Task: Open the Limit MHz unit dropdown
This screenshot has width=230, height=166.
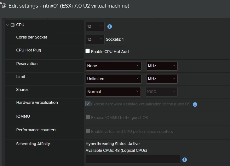Action: [162, 79]
